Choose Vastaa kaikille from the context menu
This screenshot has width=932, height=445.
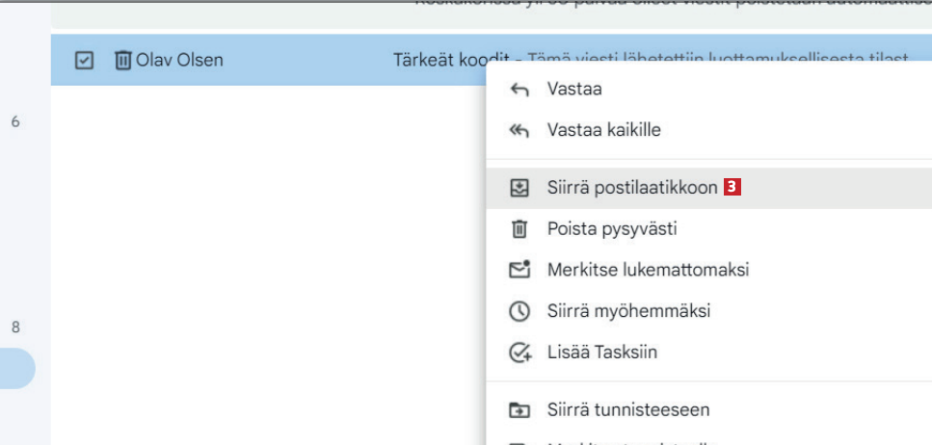tap(603, 130)
